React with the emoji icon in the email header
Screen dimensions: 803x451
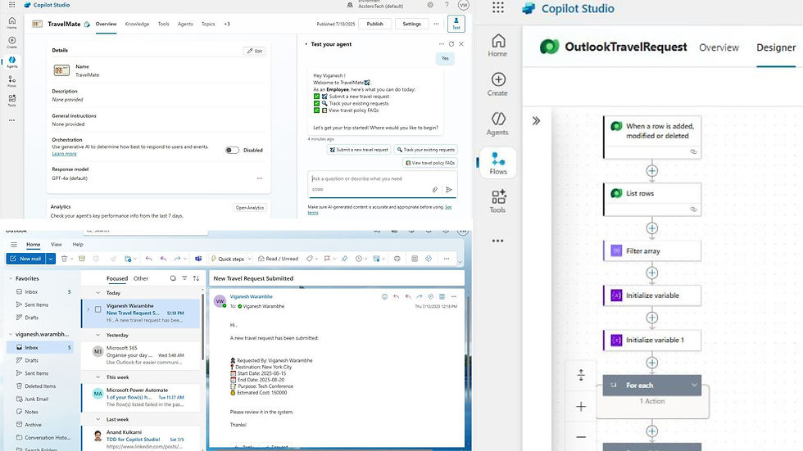pos(384,296)
